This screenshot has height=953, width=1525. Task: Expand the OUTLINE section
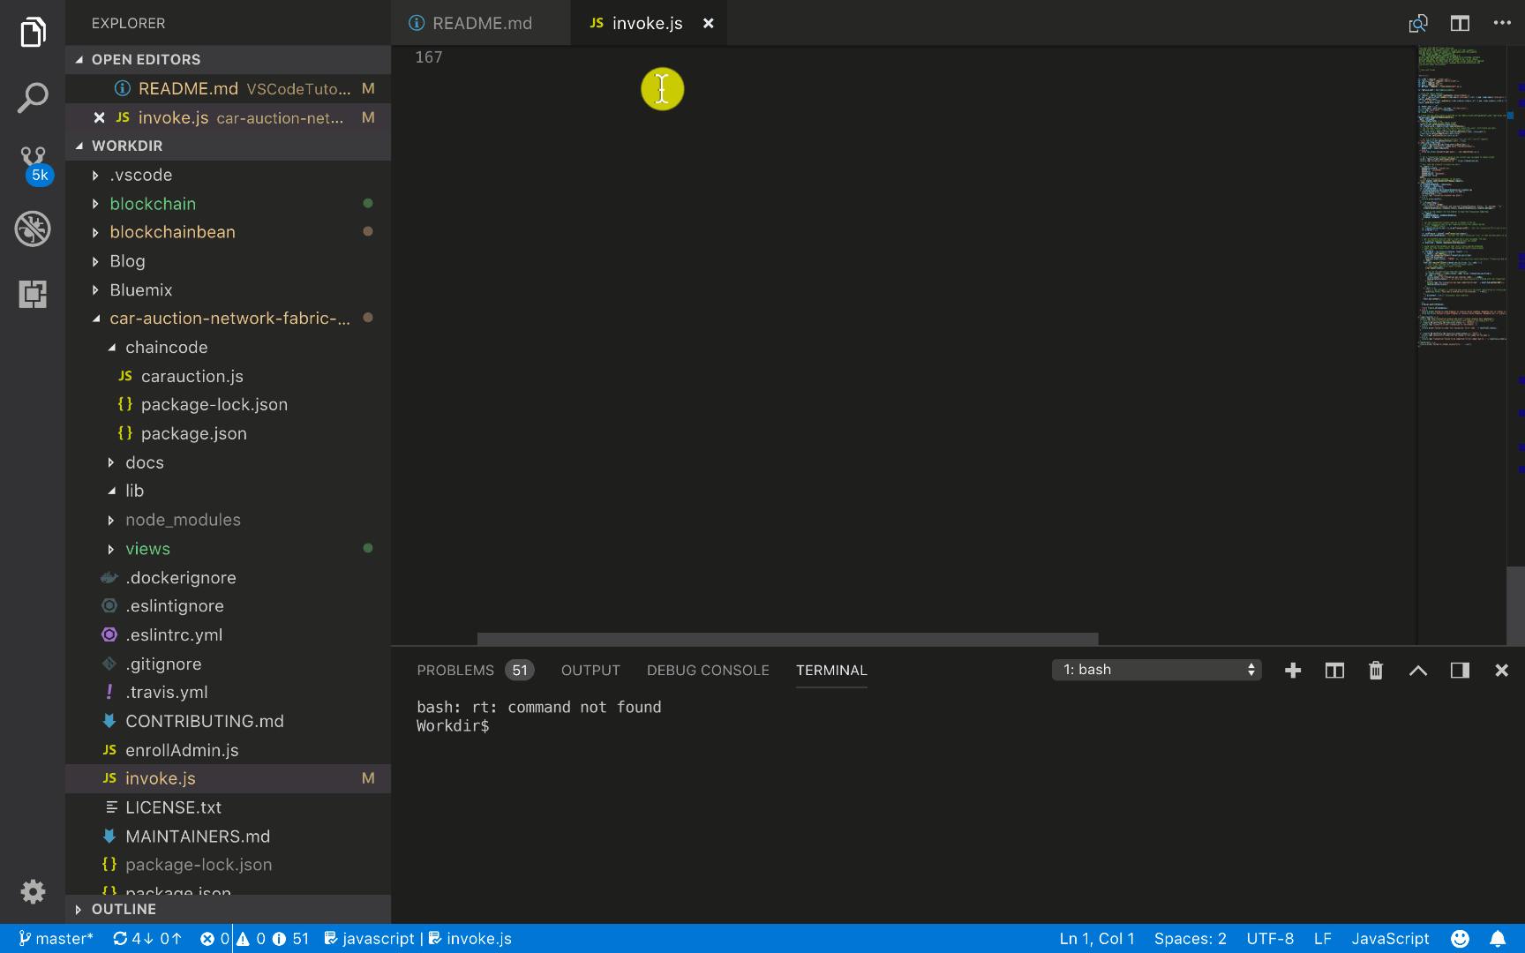pyautogui.click(x=124, y=909)
